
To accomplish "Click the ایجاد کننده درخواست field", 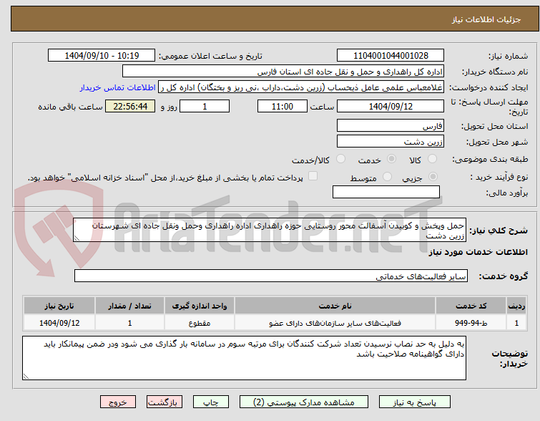I will [301, 87].
